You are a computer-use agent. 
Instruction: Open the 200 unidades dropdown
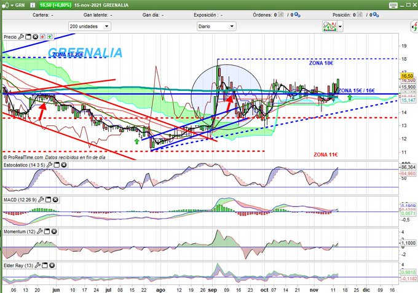pos(89,26)
